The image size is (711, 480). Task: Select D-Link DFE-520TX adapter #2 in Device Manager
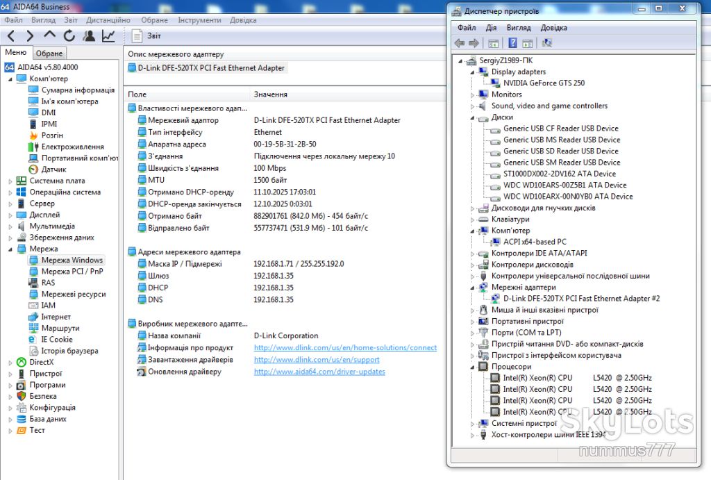click(x=581, y=299)
